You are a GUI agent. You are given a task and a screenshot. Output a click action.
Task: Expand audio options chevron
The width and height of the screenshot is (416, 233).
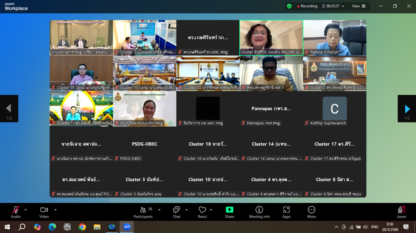(26, 209)
